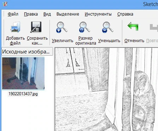
Task: Undo with the green Отменить arrow
Action: pyautogui.click(x=133, y=26)
